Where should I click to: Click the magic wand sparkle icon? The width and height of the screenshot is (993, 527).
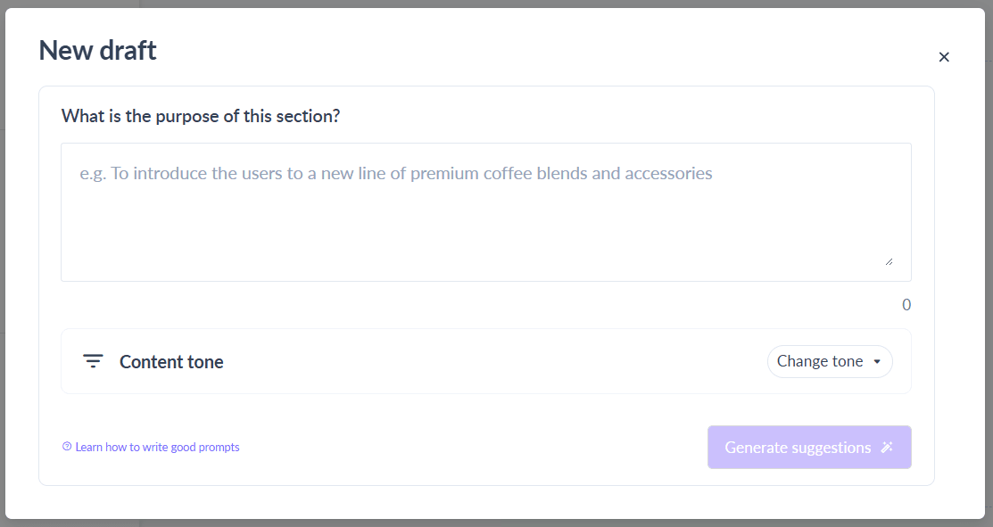pyautogui.click(x=887, y=448)
